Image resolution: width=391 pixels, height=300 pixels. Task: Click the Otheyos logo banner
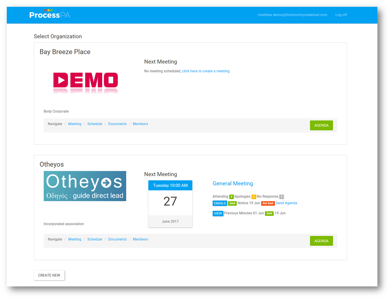point(85,186)
